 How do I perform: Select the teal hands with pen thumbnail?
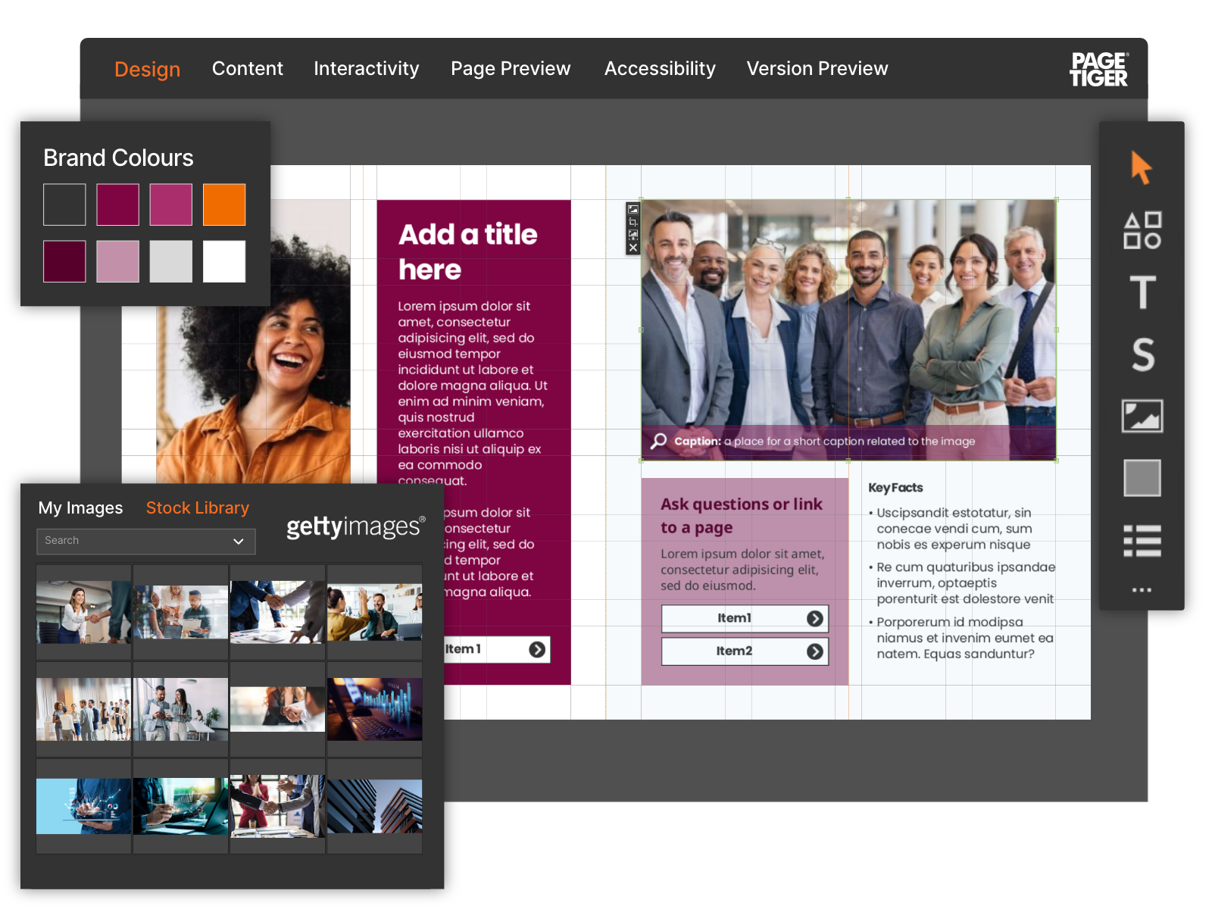click(180, 806)
